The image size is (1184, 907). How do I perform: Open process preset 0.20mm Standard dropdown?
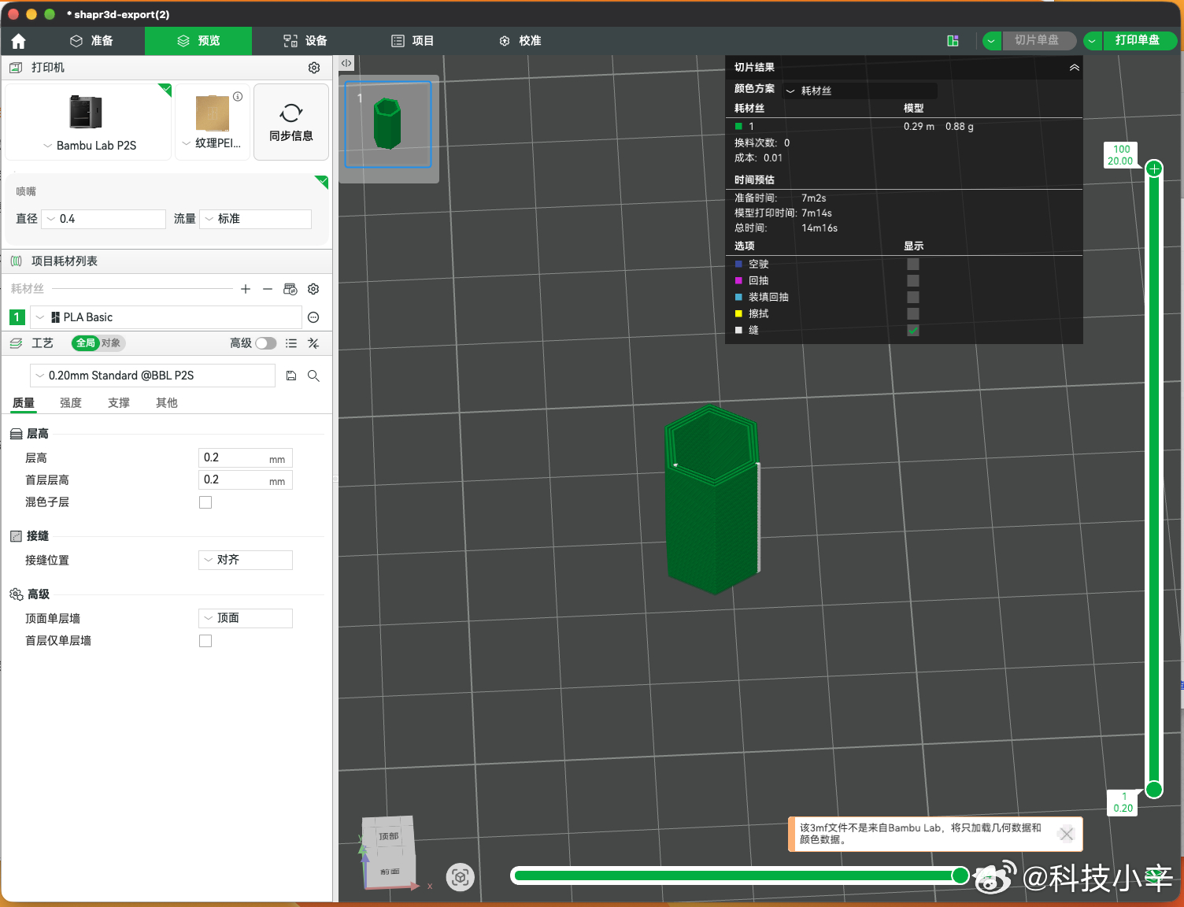click(153, 376)
